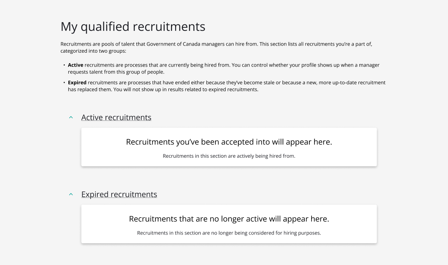Open the Active recruitments heading link
Image resolution: width=448 pixels, height=265 pixels.
(116, 117)
